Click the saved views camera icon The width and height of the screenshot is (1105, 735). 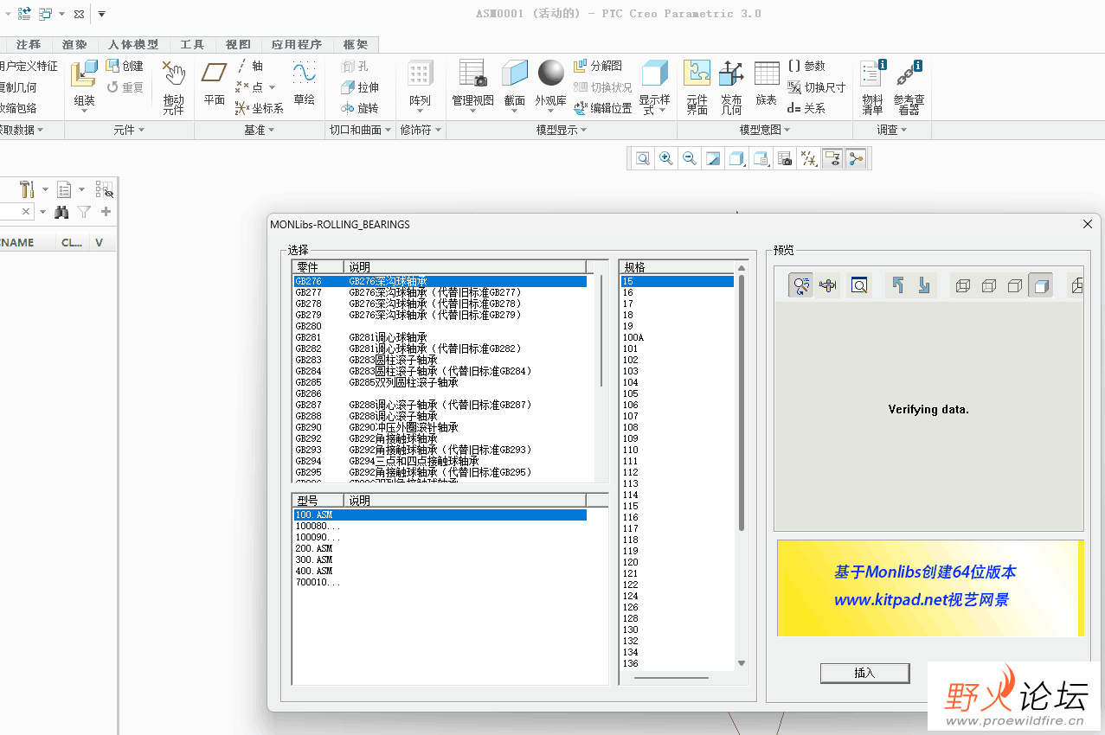(x=785, y=158)
